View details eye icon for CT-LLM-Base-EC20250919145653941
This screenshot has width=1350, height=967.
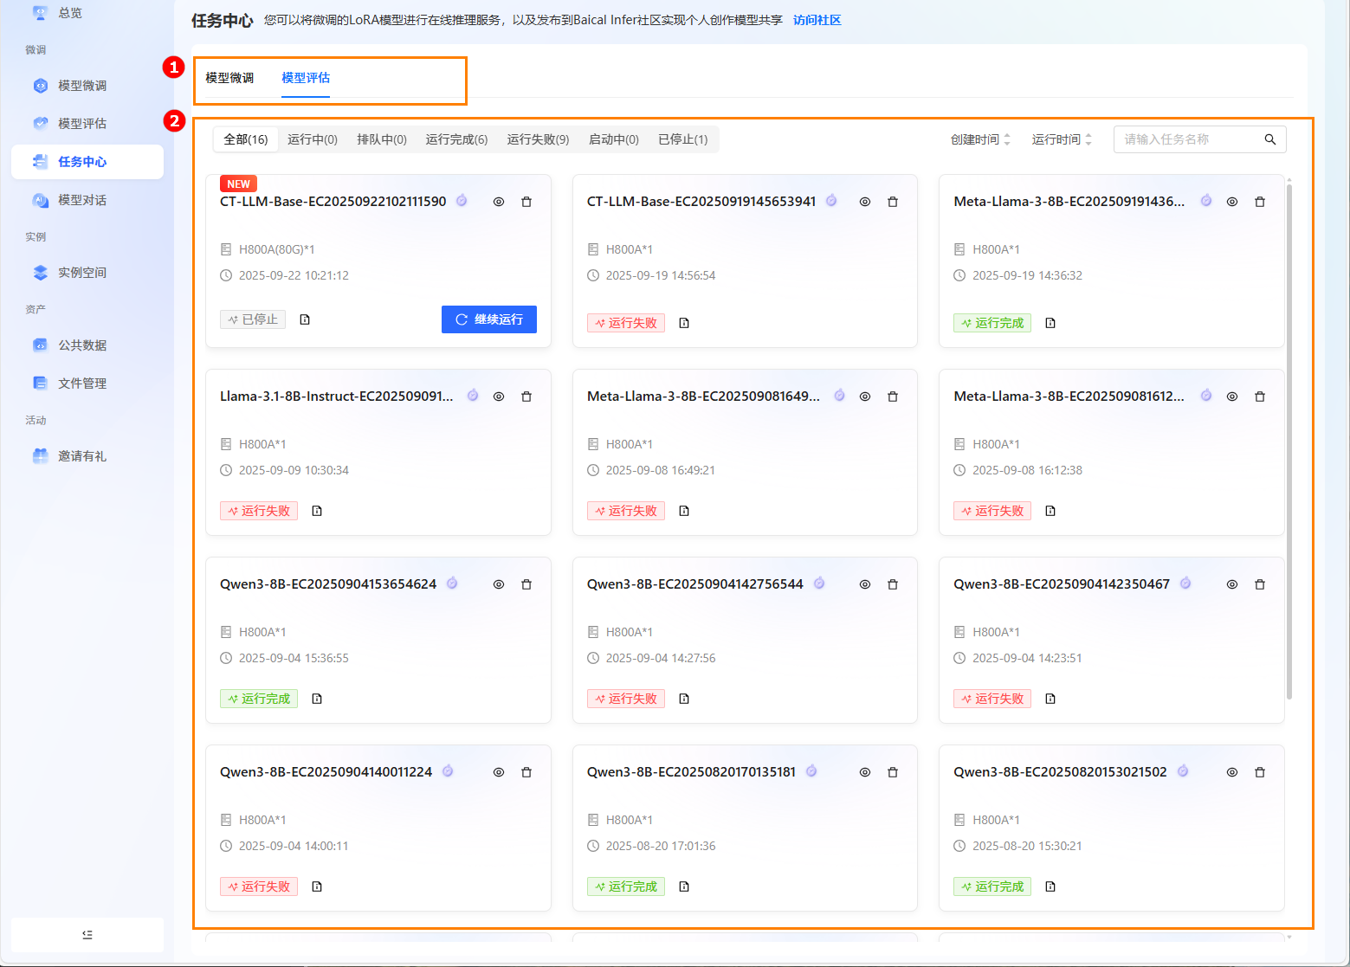click(864, 202)
